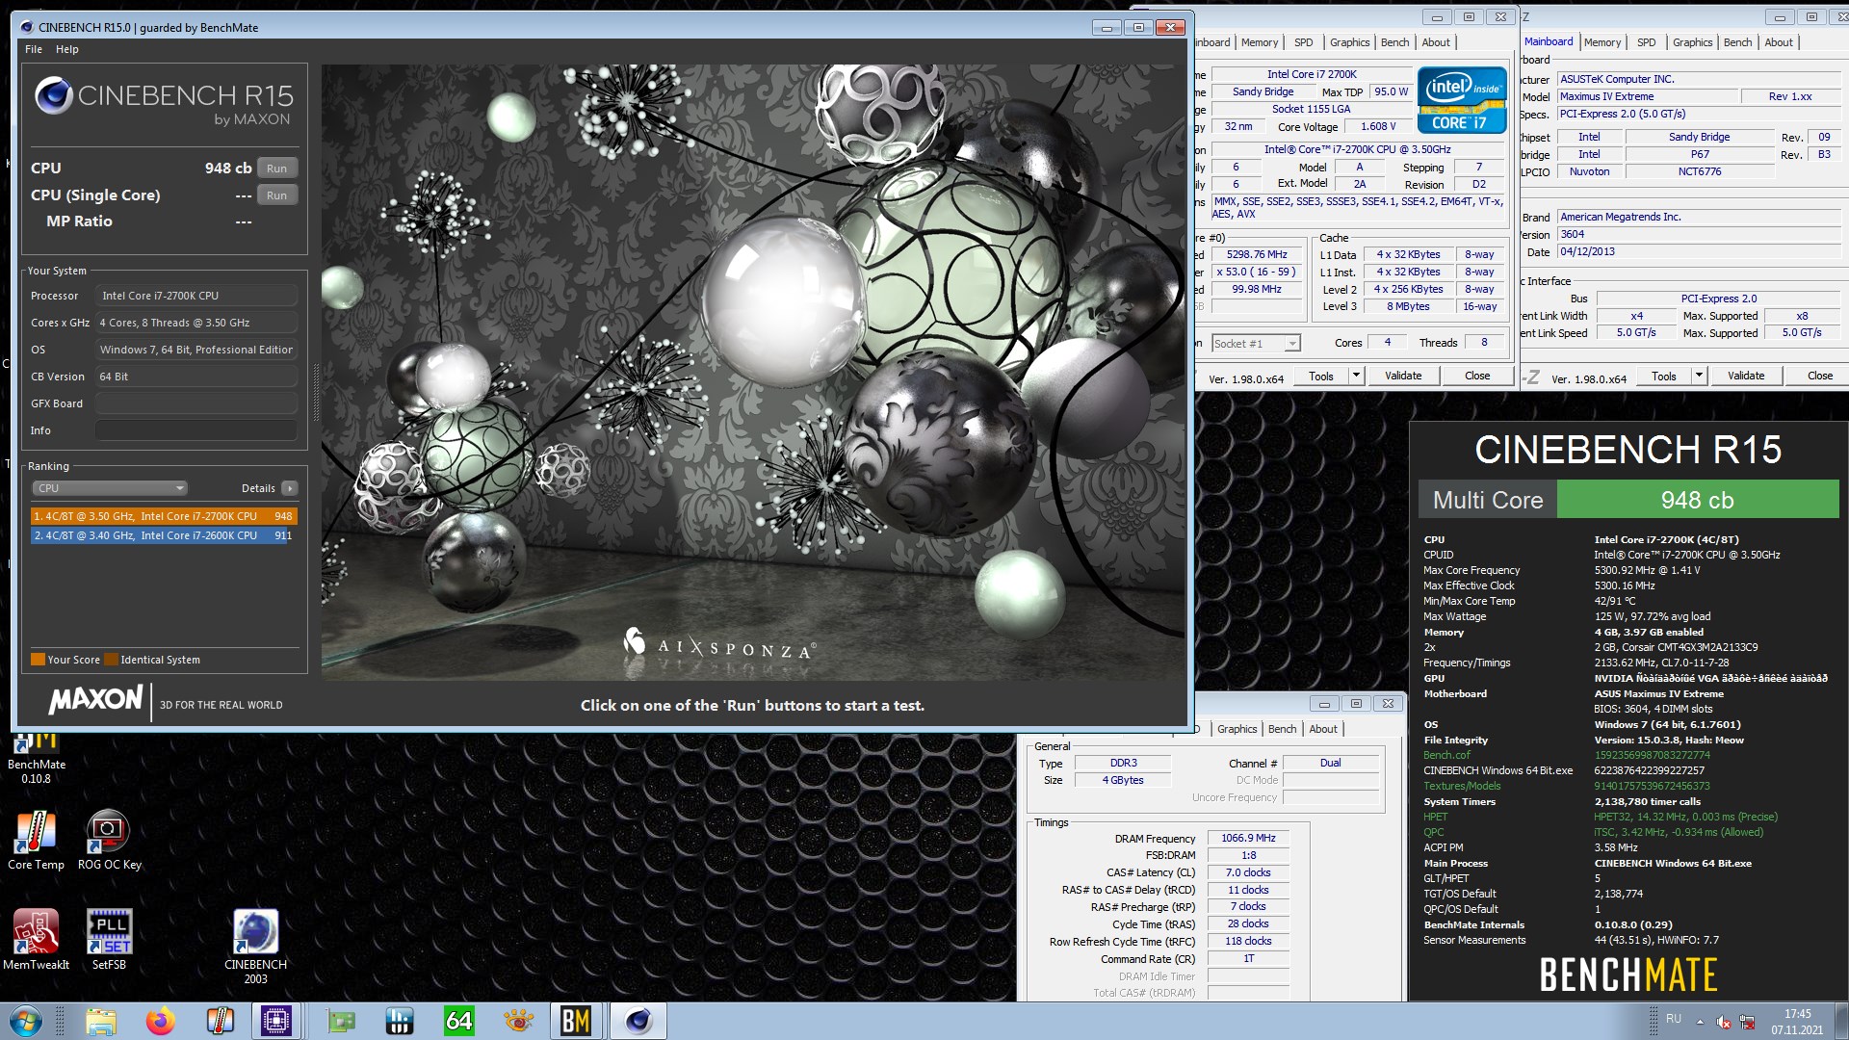Click the Info input field in Cinebench
This screenshot has width=1849, height=1040.
pyautogui.click(x=195, y=430)
